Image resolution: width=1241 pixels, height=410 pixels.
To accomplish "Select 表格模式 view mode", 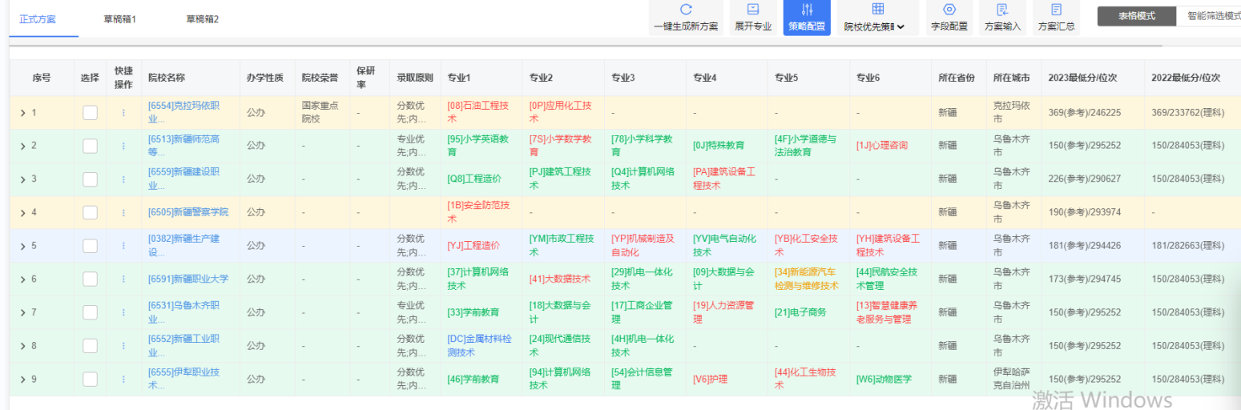I will pos(1137,16).
